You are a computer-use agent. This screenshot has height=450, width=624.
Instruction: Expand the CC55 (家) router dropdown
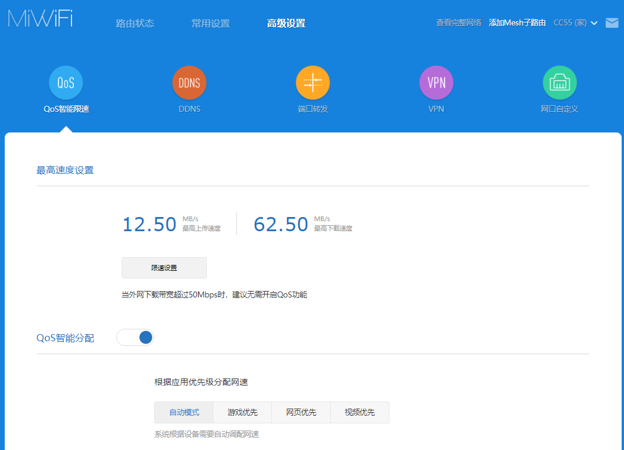576,23
